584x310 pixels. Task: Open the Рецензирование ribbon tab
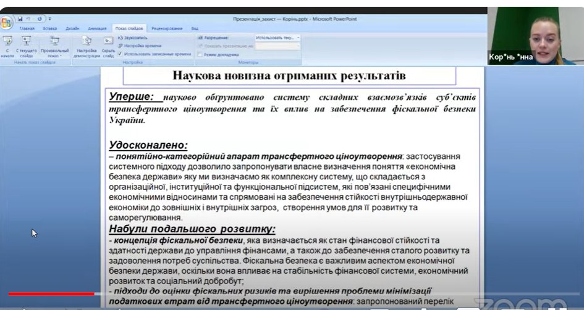coord(167,28)
